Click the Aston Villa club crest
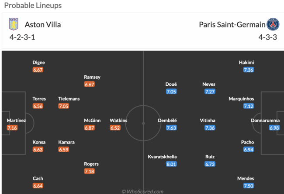Image resolution: width=284 pixels, height=194 pixels. (14, 24)
